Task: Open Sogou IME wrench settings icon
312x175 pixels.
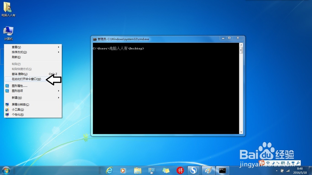Action: [x=298, y=163]
